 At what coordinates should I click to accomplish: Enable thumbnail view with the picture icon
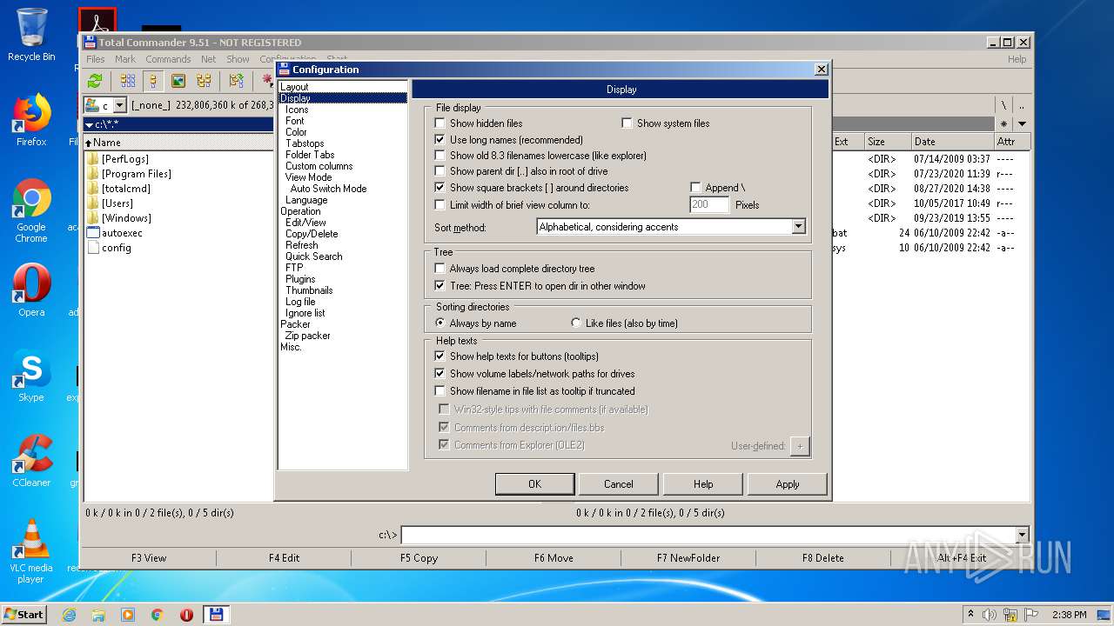pyautogui.click(x=178, y=81)
